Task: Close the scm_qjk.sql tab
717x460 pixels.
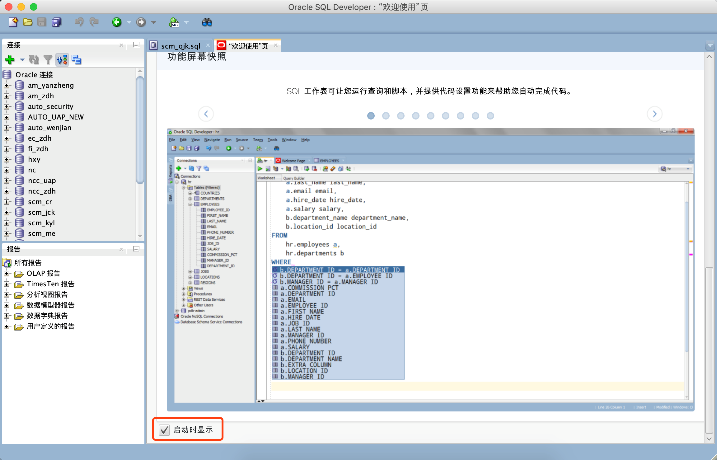Action: tap(208, 45)
